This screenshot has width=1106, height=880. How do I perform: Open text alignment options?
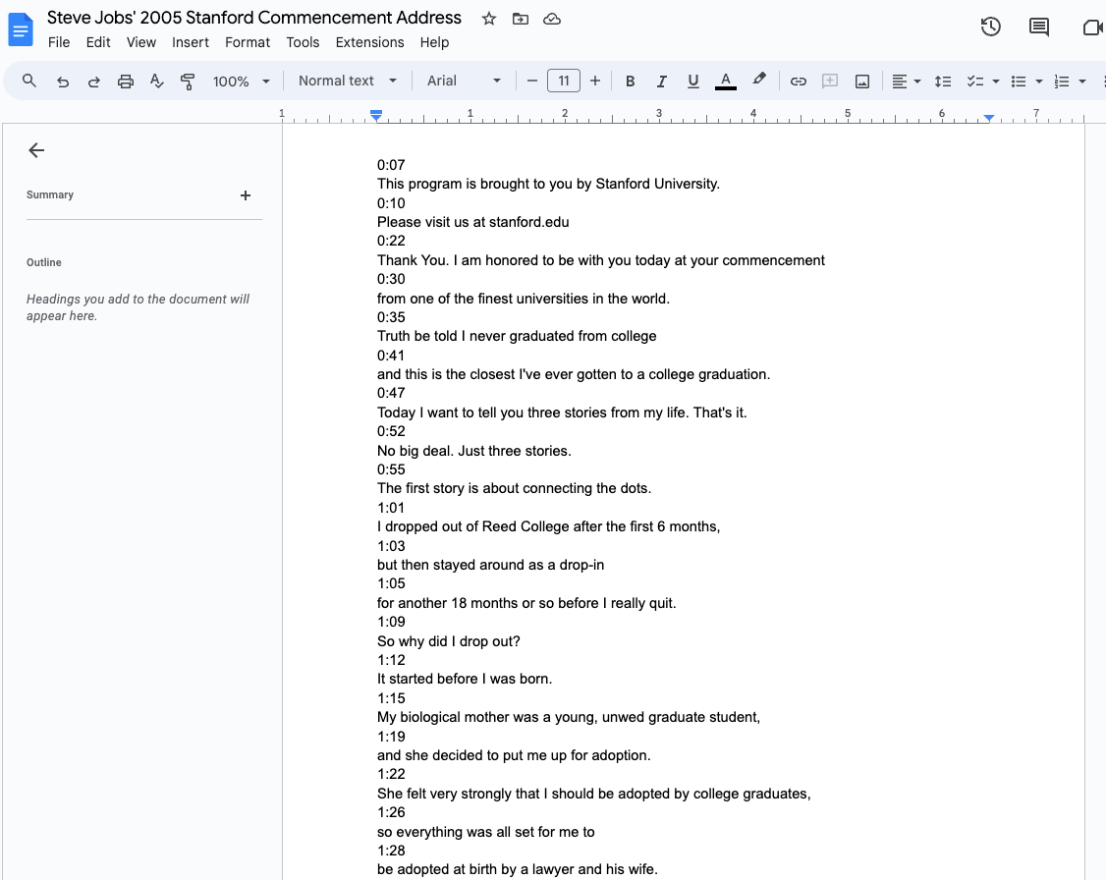907,82
